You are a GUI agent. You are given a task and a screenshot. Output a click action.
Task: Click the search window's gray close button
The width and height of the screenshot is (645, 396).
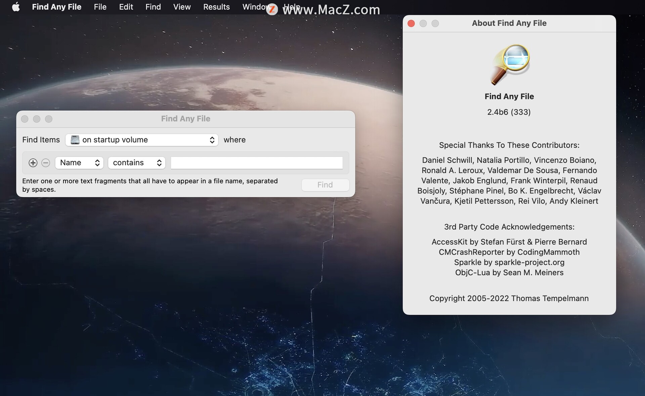pos(25,119)
